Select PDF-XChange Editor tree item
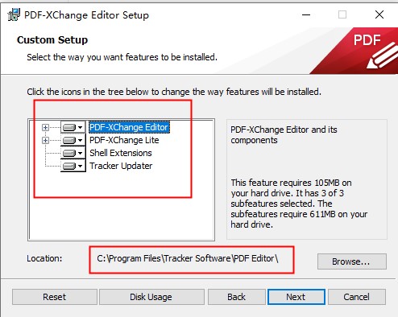Image resolution: width=398 pixels, height=317 pixels. point(129,127)
